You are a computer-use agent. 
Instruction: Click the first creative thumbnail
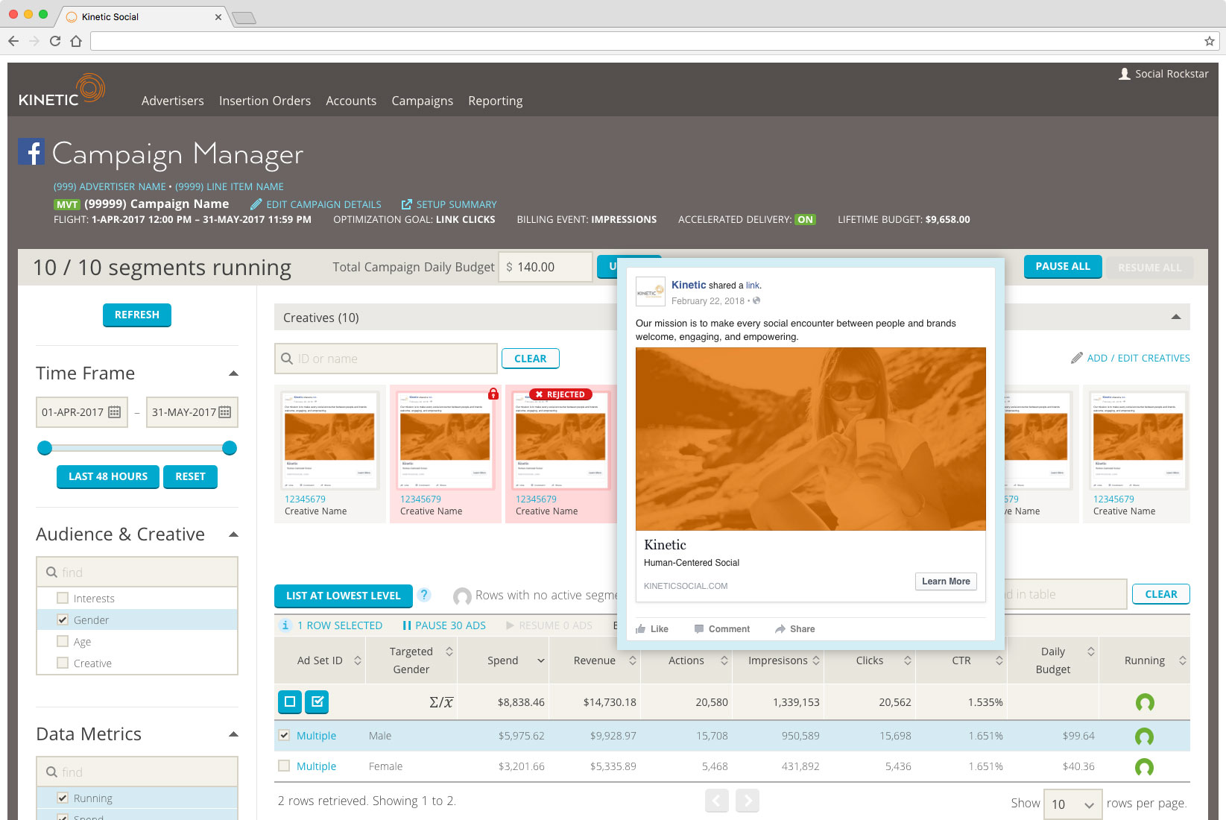click(329, 440)
